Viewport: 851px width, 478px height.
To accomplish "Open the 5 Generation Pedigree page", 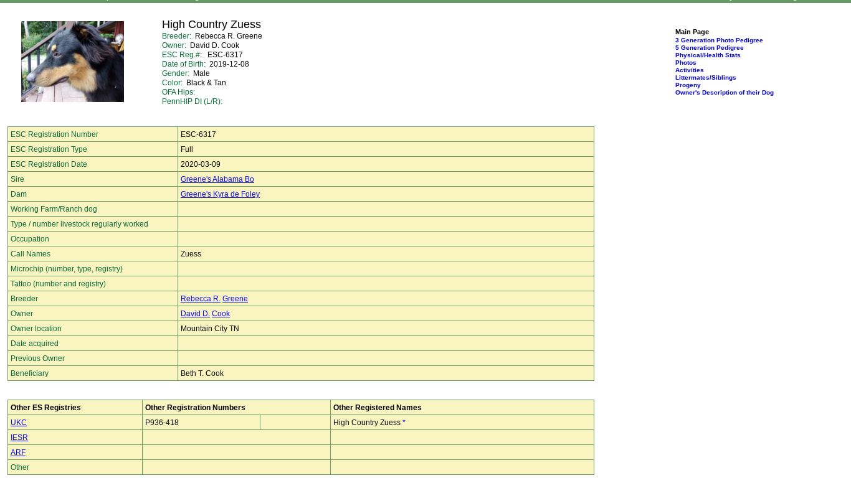I will pyautogui.click(x=709, y=48).
